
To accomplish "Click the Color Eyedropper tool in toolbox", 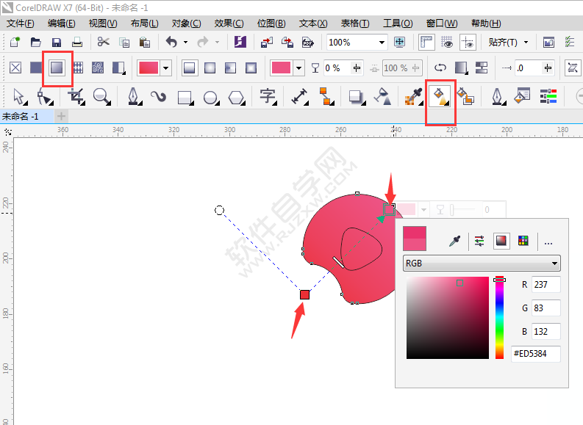I will point(413,96).
